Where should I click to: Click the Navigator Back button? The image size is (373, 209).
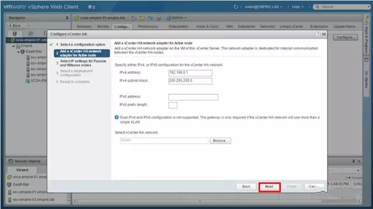click(x=15, y=26)
